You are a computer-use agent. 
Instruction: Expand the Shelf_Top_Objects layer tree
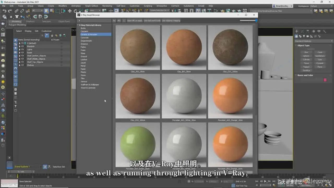point(20,62)
